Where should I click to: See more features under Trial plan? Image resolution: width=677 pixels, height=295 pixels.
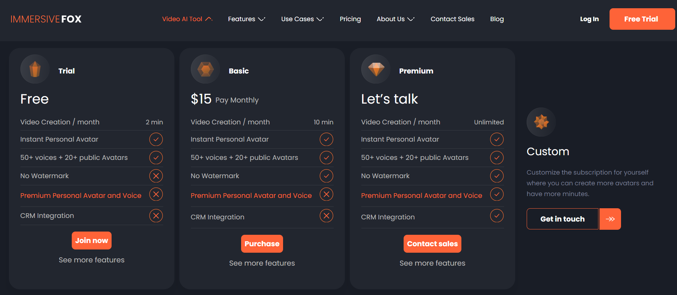[91, 260]
